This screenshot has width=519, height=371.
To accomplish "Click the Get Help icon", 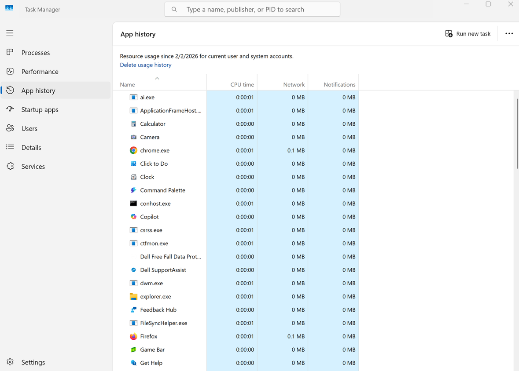I will pyautogui.click(x=133, y=363).
